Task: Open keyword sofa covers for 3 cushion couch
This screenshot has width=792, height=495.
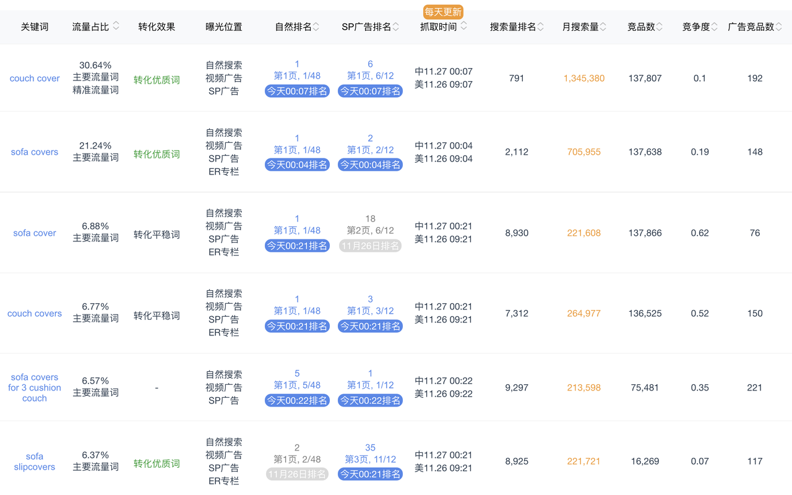Action: (x=34, y=387)
